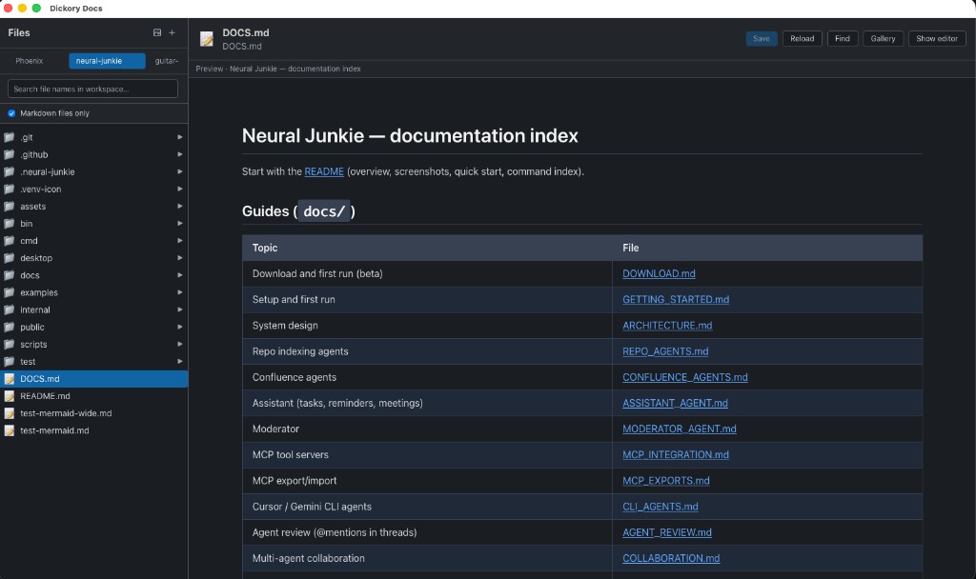Screen dimensions: 976x579
Task: Click the test-mermaid-wide.md file icon
Action: [10, 413]
